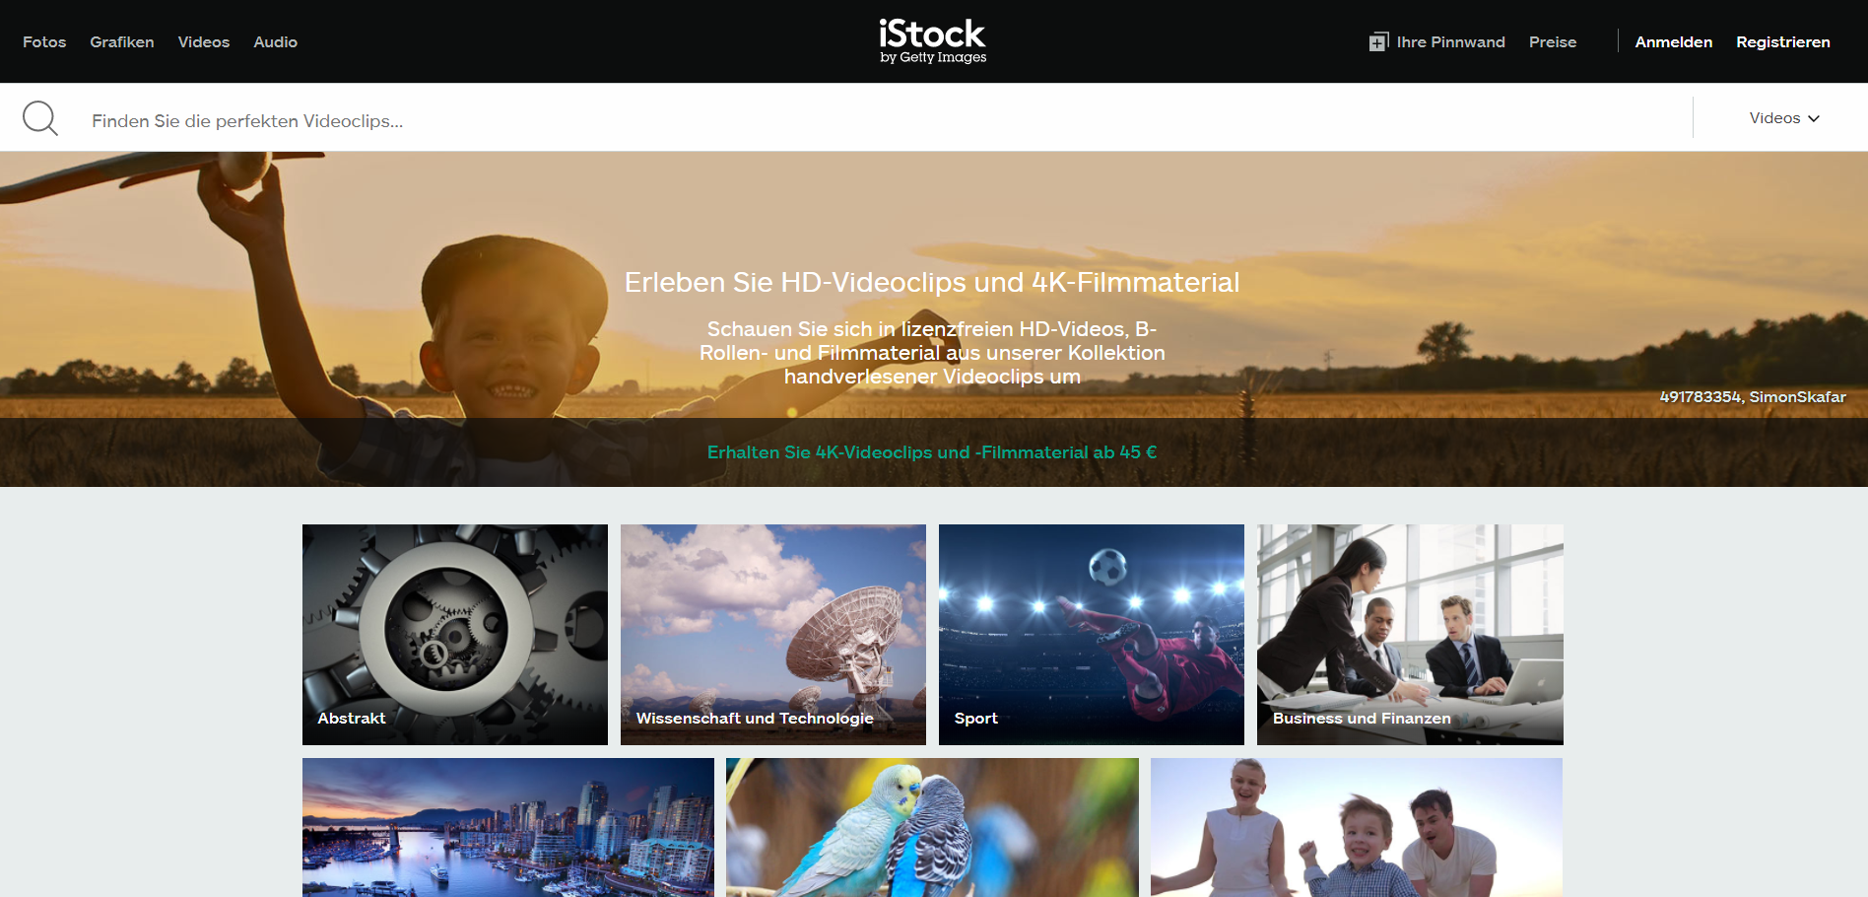Select Videos in the top navigation

[x=204, y=41]
